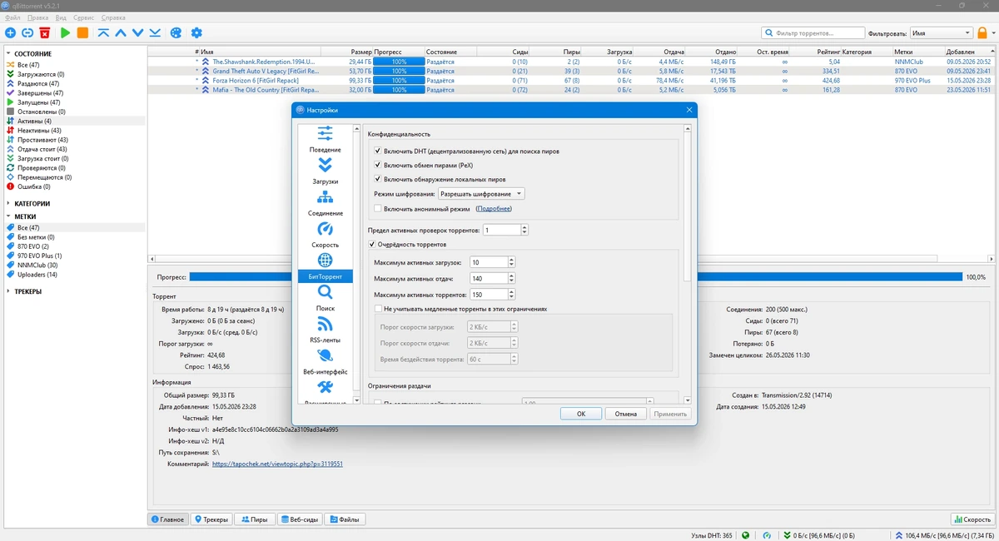999x541 pixels.
Task: Enable Не учитывать медленные торренты checkbox
Action: click(x=378, y=309)
